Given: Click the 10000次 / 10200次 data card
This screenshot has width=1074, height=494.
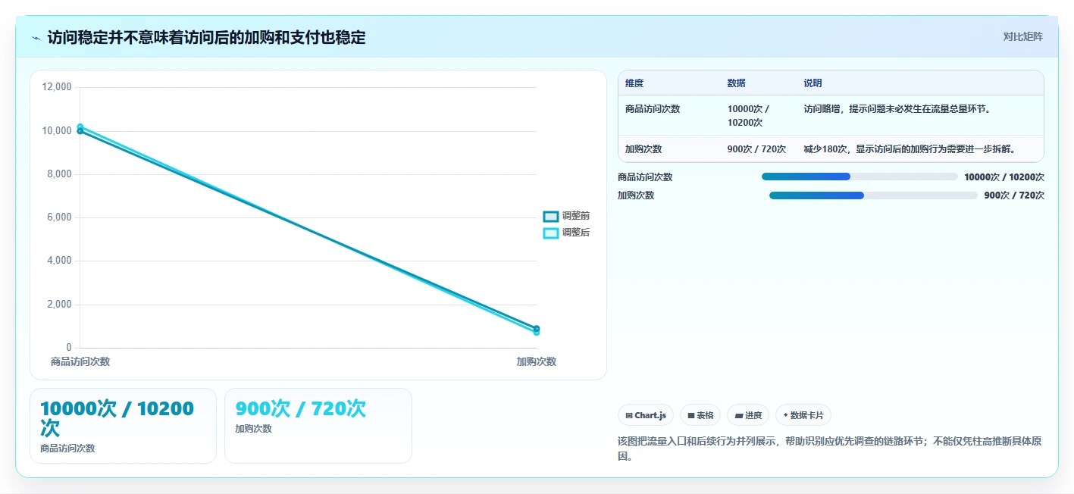Looking at the screenshot, I should (x=123, y=426).
